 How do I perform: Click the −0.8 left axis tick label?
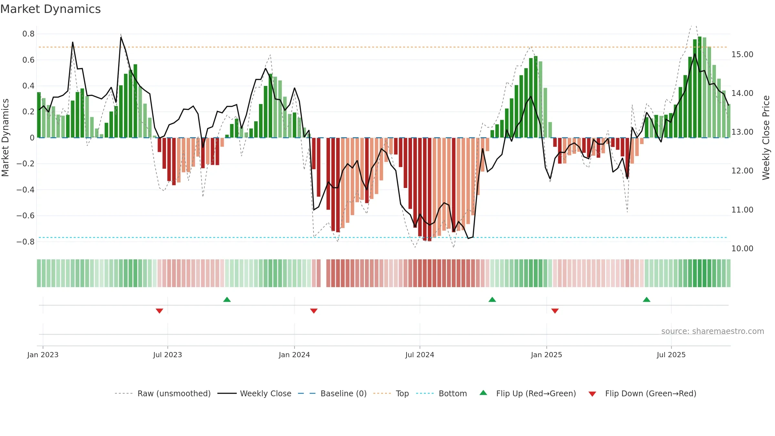26,242
